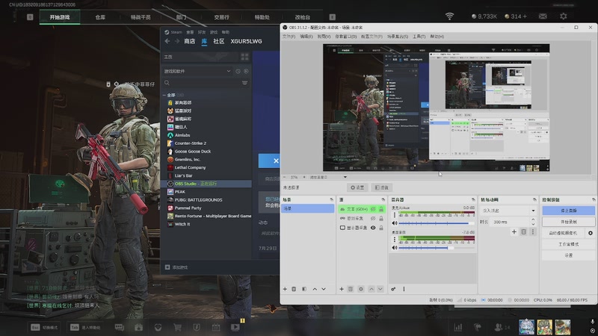Image resolution: width=598 pixels, height=336 pixels.
Task: Open 桌面音频 channel options dots
Action: [x=395, y=240]
